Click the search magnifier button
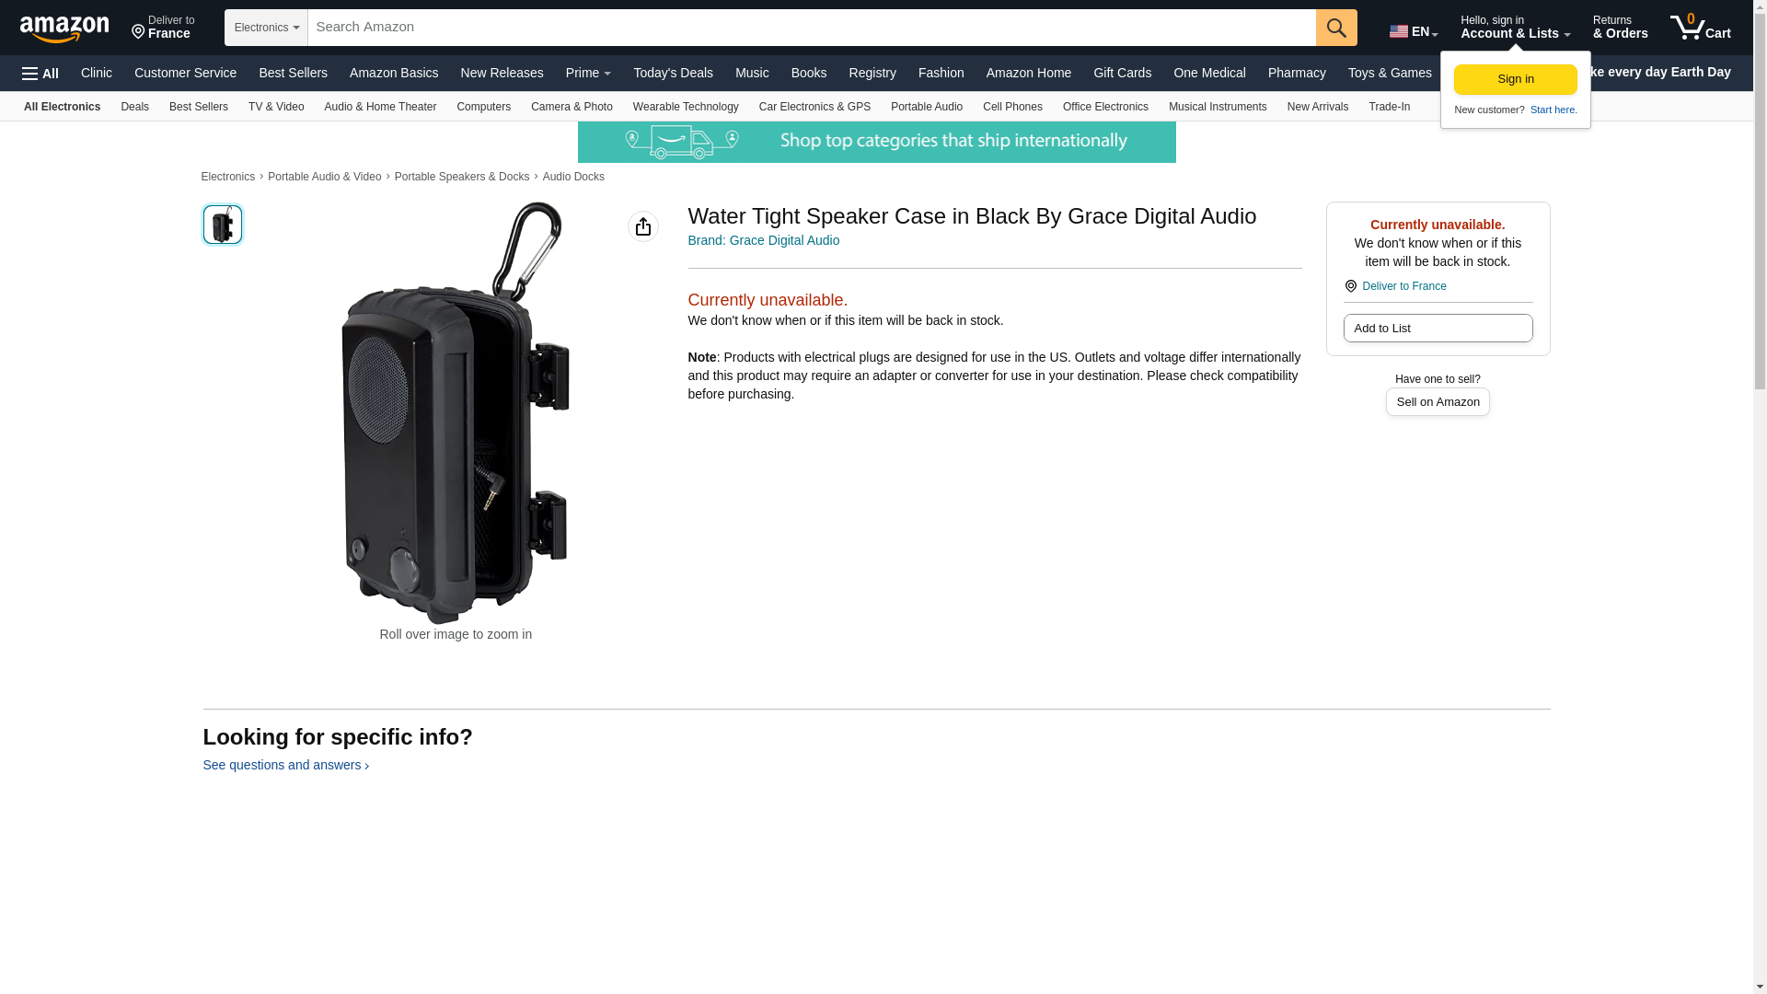The height and width of the screenshot is (994, 1767). coord(1336,28)
